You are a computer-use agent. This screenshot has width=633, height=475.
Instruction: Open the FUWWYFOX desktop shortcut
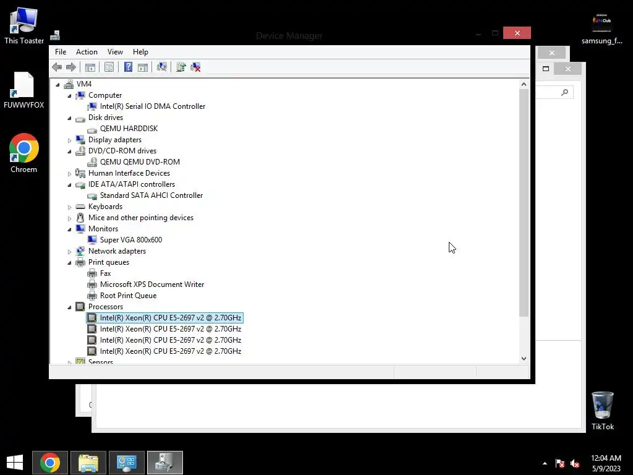(x=24, y=90)
